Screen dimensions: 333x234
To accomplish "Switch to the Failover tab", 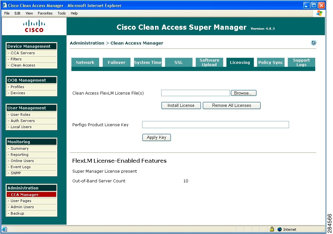I will coord(116,62).
